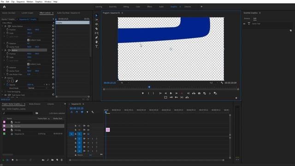This screenshot has width=295, height=166.
Task: Open Program monitor settings wrench
Action: click(x=222, y=83)
